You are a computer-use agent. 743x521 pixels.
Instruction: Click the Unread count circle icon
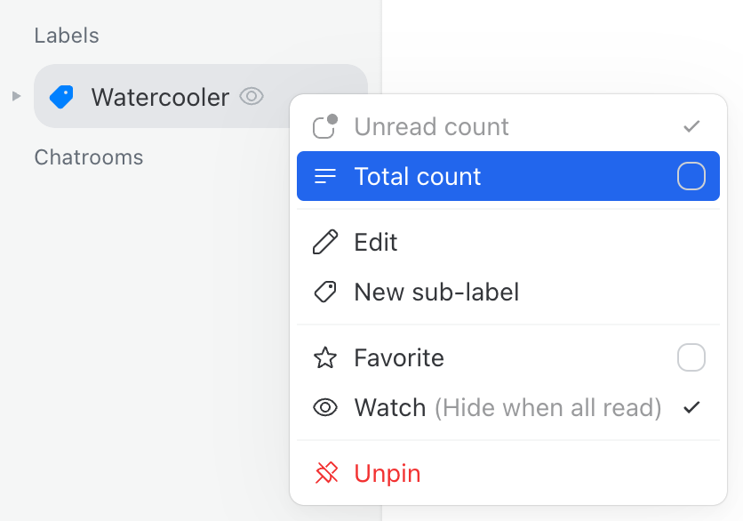tap(324, 127)
